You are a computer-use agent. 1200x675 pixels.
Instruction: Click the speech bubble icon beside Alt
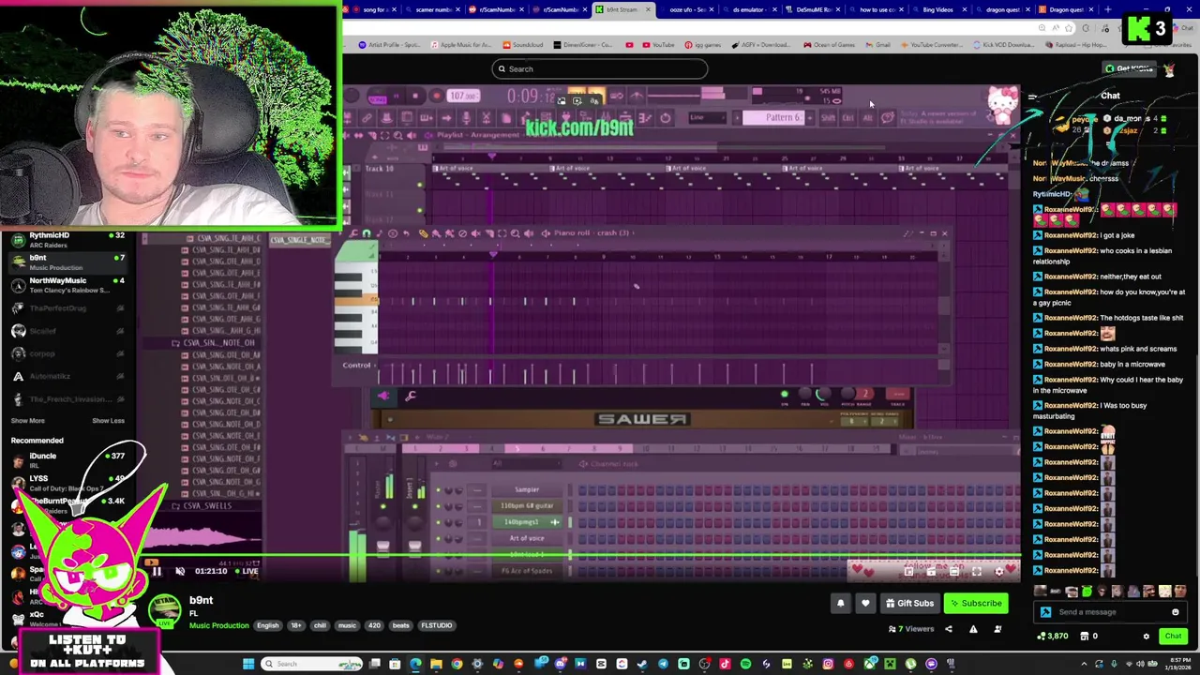(x=887, y=117)
